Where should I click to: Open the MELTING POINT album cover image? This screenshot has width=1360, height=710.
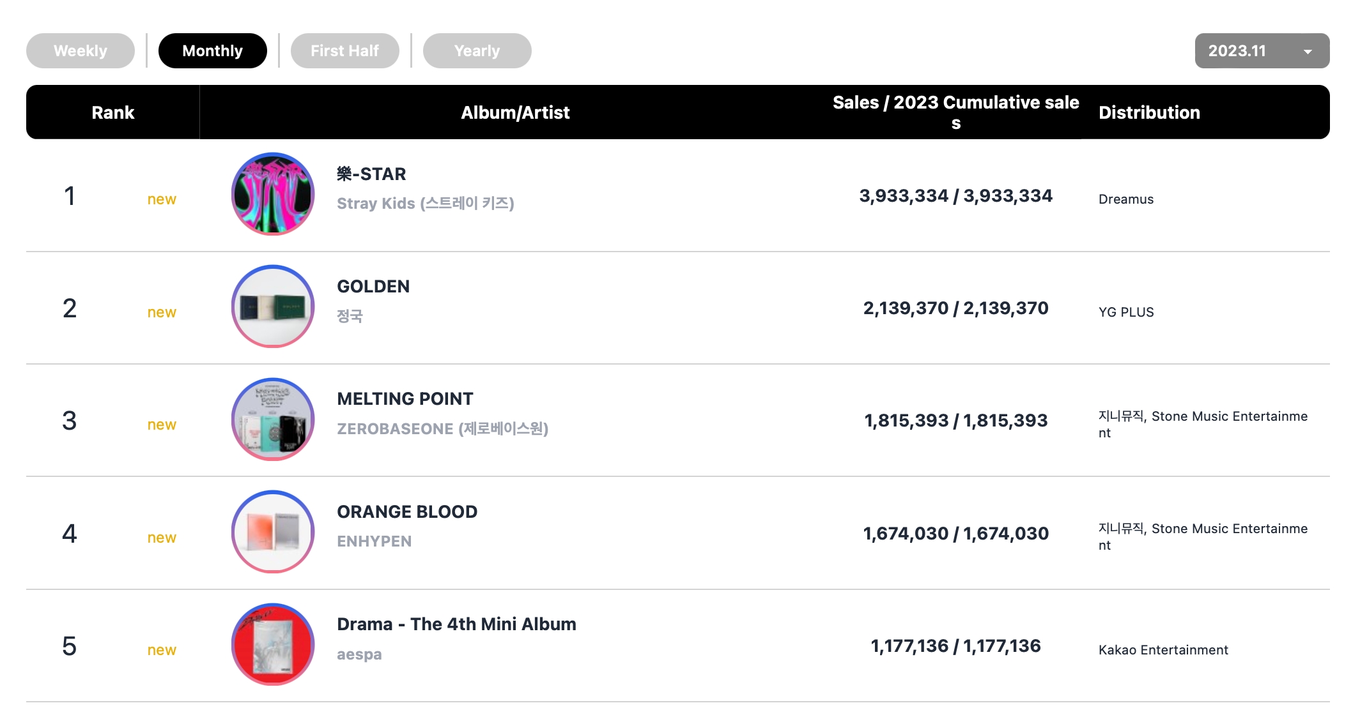pyautogui.click(x=273, y=419)
